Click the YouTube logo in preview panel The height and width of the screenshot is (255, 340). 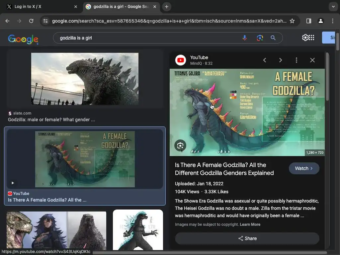(x=180, y=60)
